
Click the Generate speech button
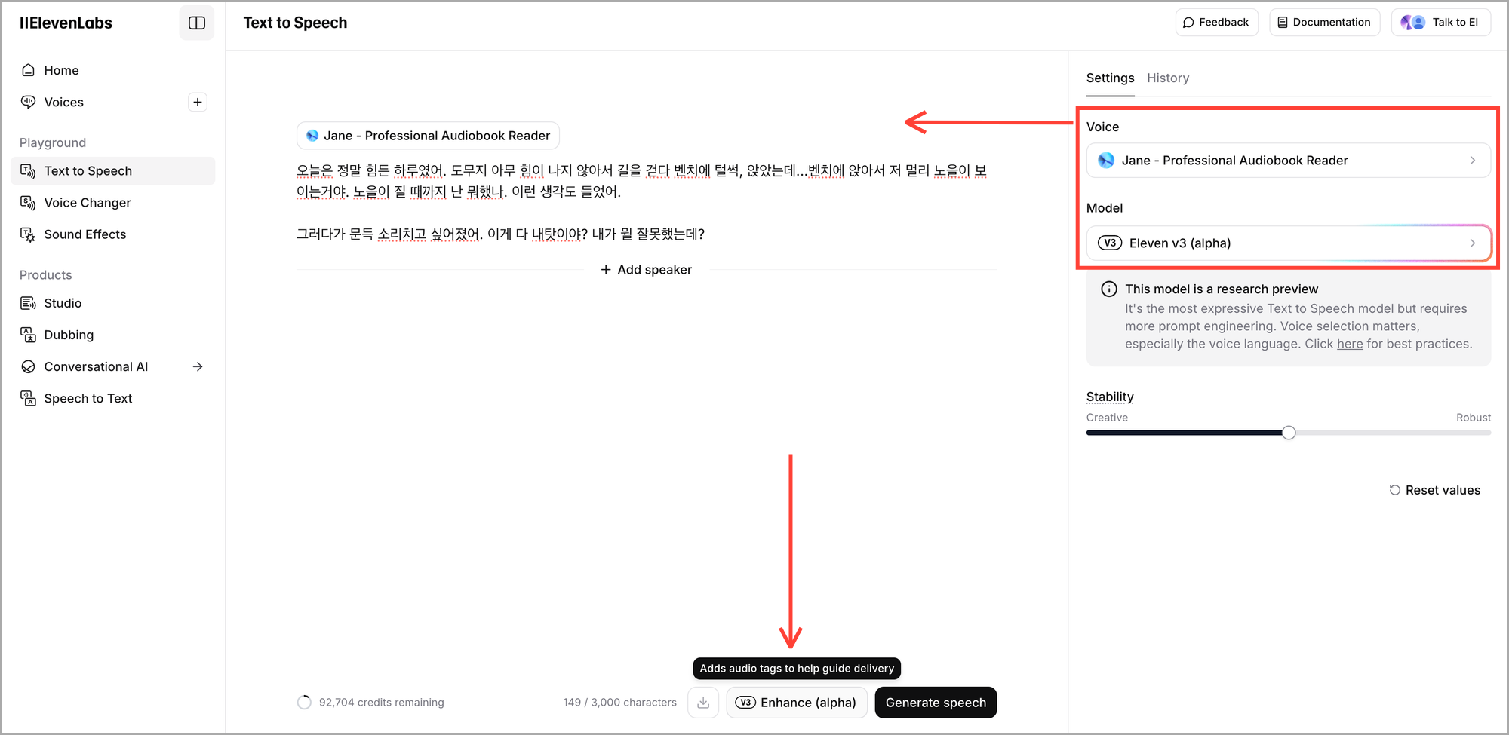(x=936, y=703)
